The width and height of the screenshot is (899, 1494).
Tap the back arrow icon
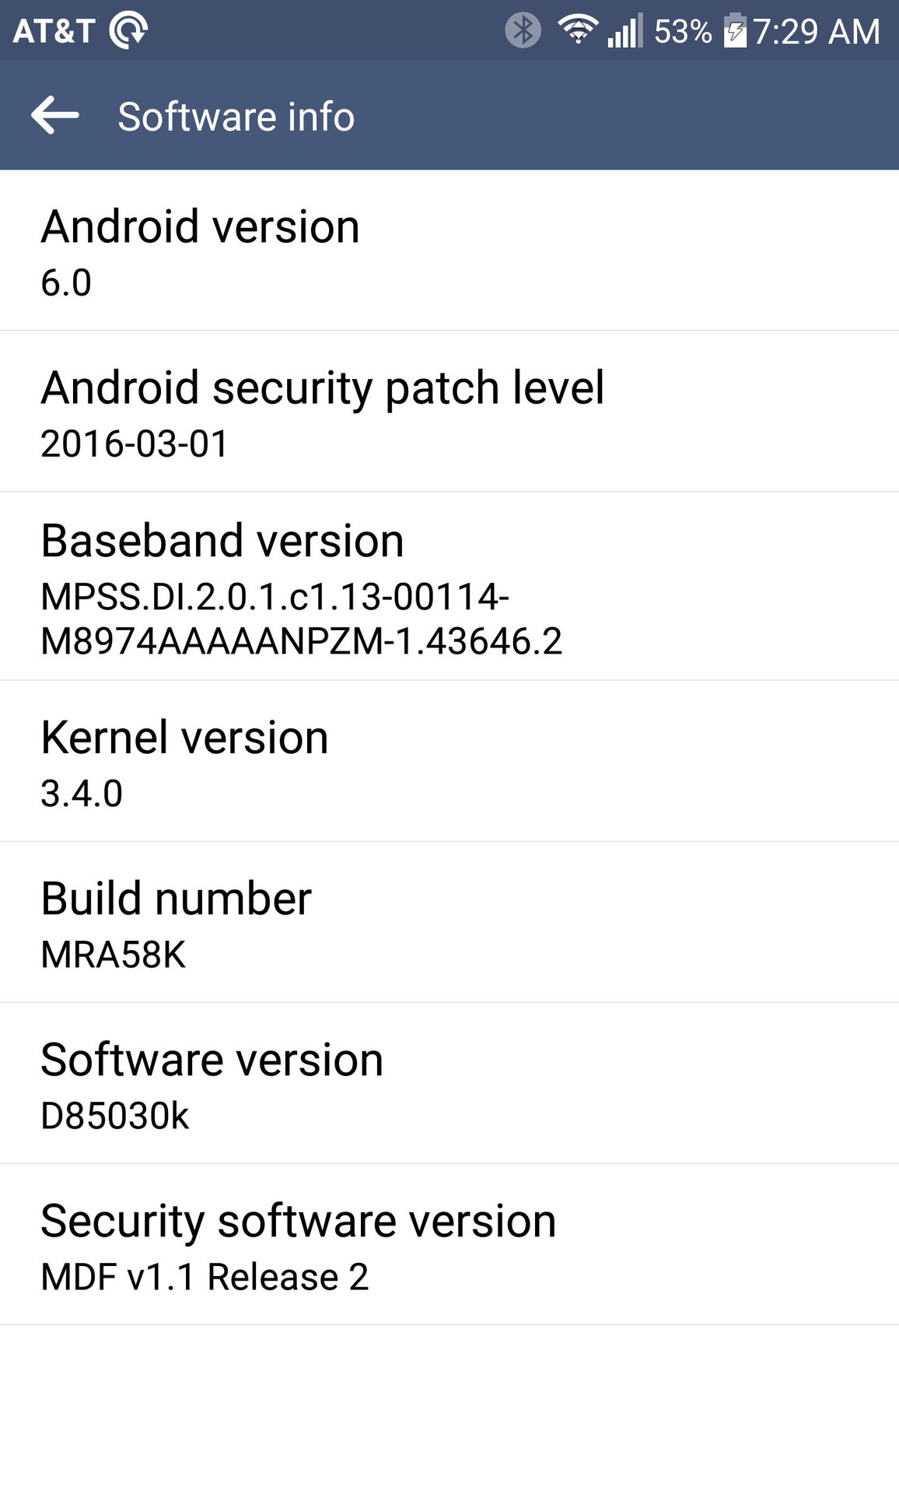tap(55, 115)
